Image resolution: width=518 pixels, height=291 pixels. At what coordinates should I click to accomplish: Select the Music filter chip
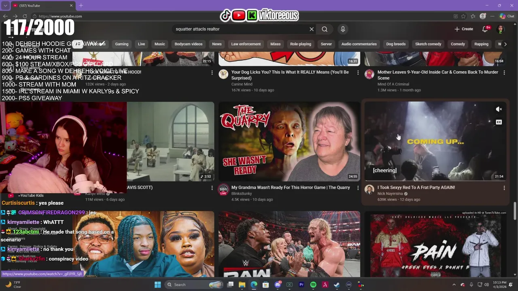tap(160, 44)
